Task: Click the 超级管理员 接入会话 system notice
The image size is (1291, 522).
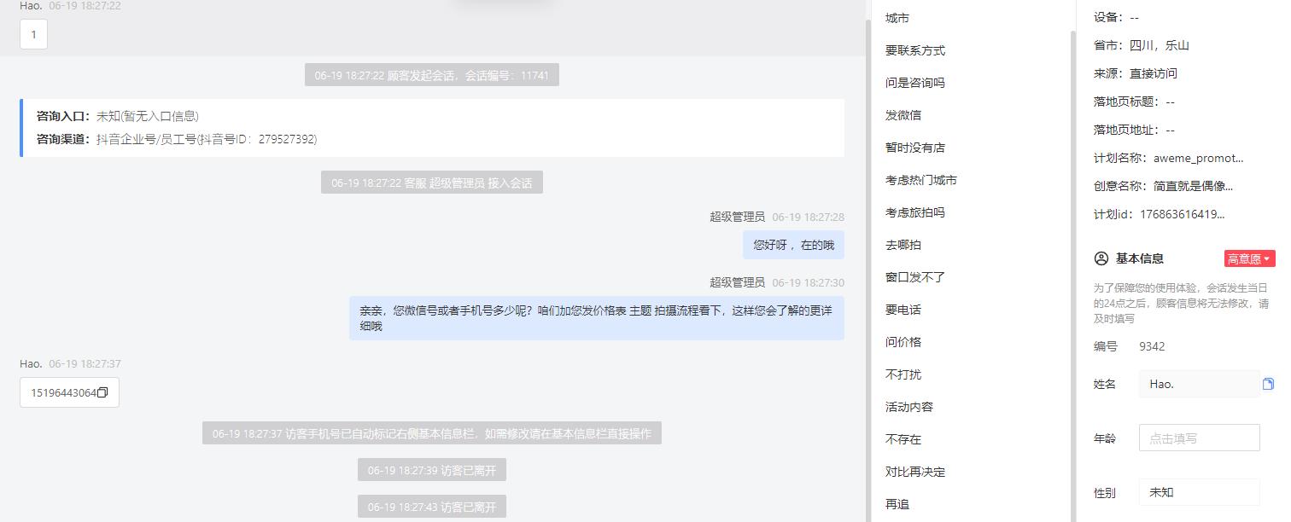Action: click(x=431, y=183)
